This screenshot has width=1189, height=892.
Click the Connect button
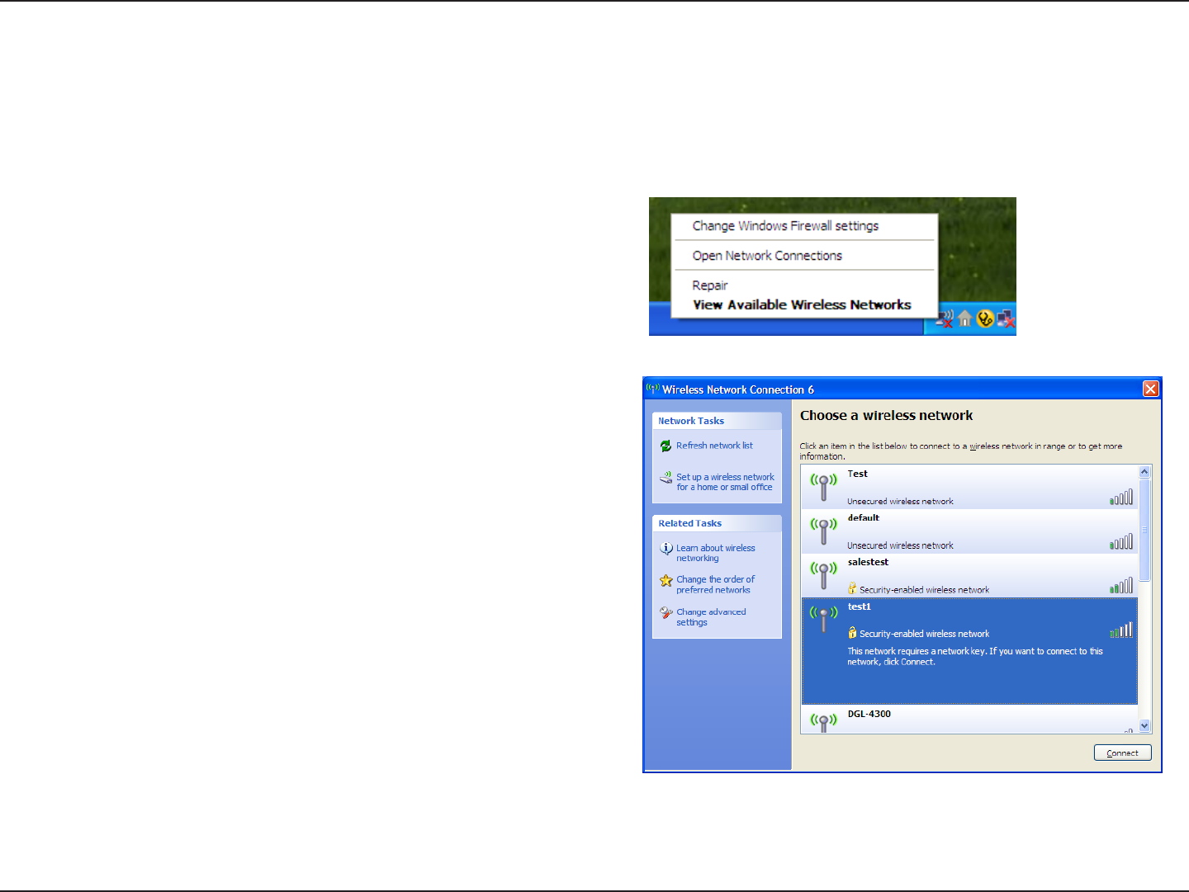[1122, 753]
